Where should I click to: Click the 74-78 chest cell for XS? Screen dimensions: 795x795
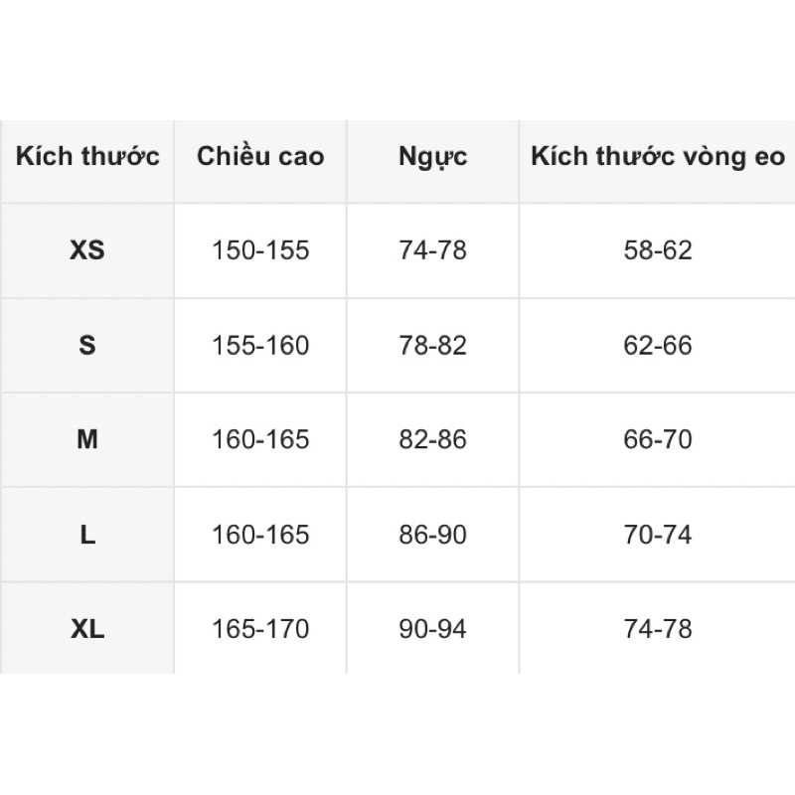[x=432, y=250]
